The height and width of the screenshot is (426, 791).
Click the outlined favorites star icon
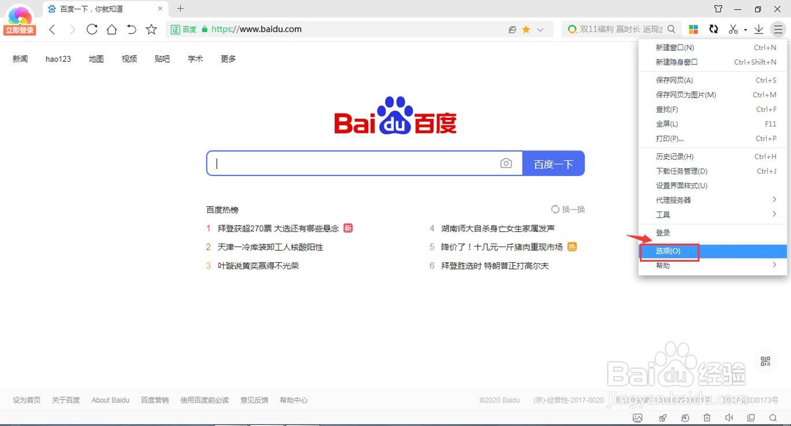pyautogui.click(x=152, y=30)
